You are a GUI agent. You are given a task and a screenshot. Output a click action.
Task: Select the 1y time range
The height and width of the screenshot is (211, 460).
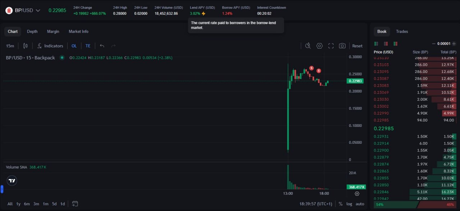[18, 204]
